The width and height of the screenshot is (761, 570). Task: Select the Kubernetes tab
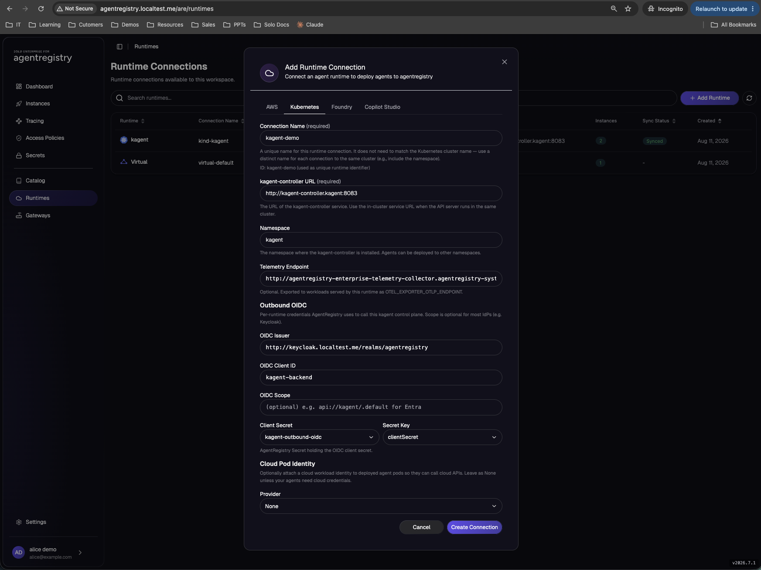304,107
